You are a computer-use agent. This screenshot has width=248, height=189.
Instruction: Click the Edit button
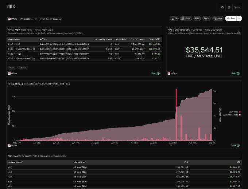point(197,19)
